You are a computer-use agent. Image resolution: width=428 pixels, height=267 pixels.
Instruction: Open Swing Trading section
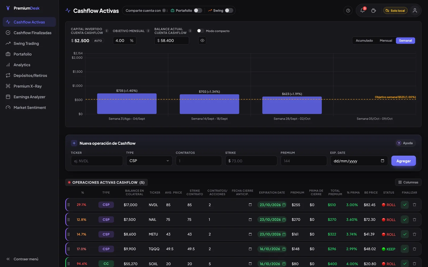29,44
